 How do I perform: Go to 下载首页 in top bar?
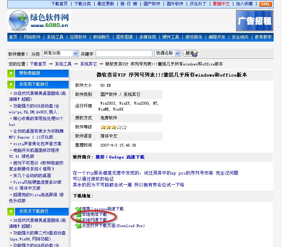59,4
